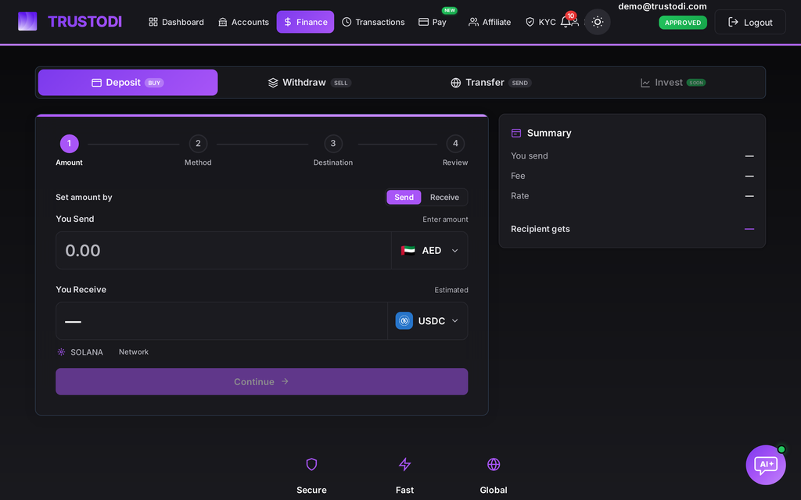
Task: Open the notifications bell icon
Action: (566, 22)
